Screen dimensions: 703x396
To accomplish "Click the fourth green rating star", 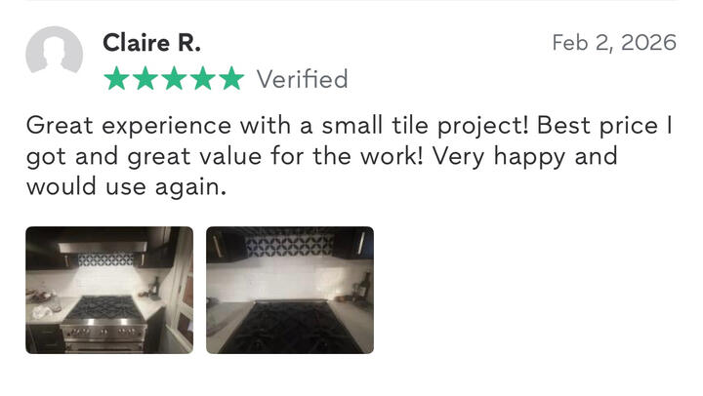I will coord(203,78).
